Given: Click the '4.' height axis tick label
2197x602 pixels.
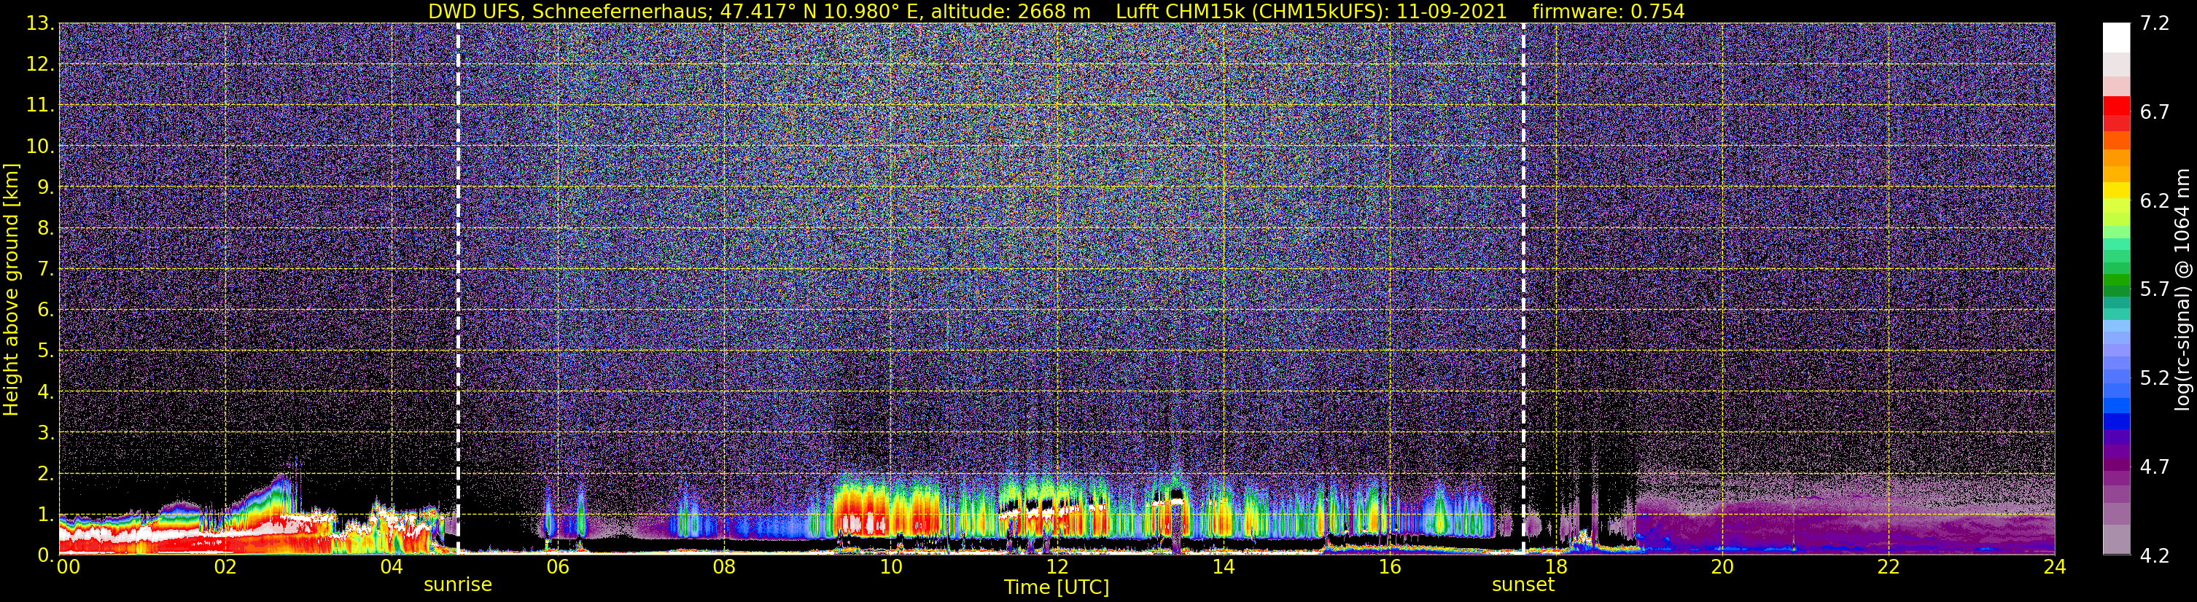Looking at the screenshot, I should click(x=46, y=392).
